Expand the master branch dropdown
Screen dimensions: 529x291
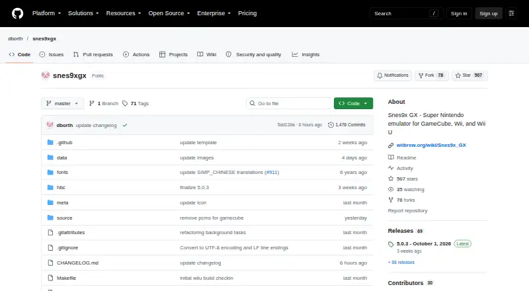[62, 103]
